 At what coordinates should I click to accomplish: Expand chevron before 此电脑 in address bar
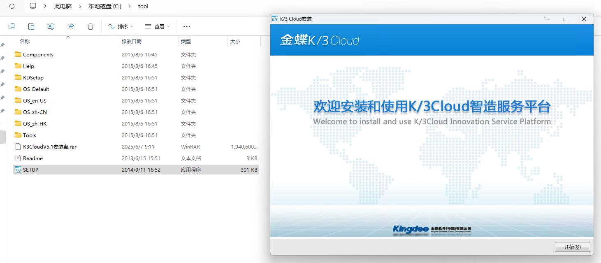coord(46,6)
